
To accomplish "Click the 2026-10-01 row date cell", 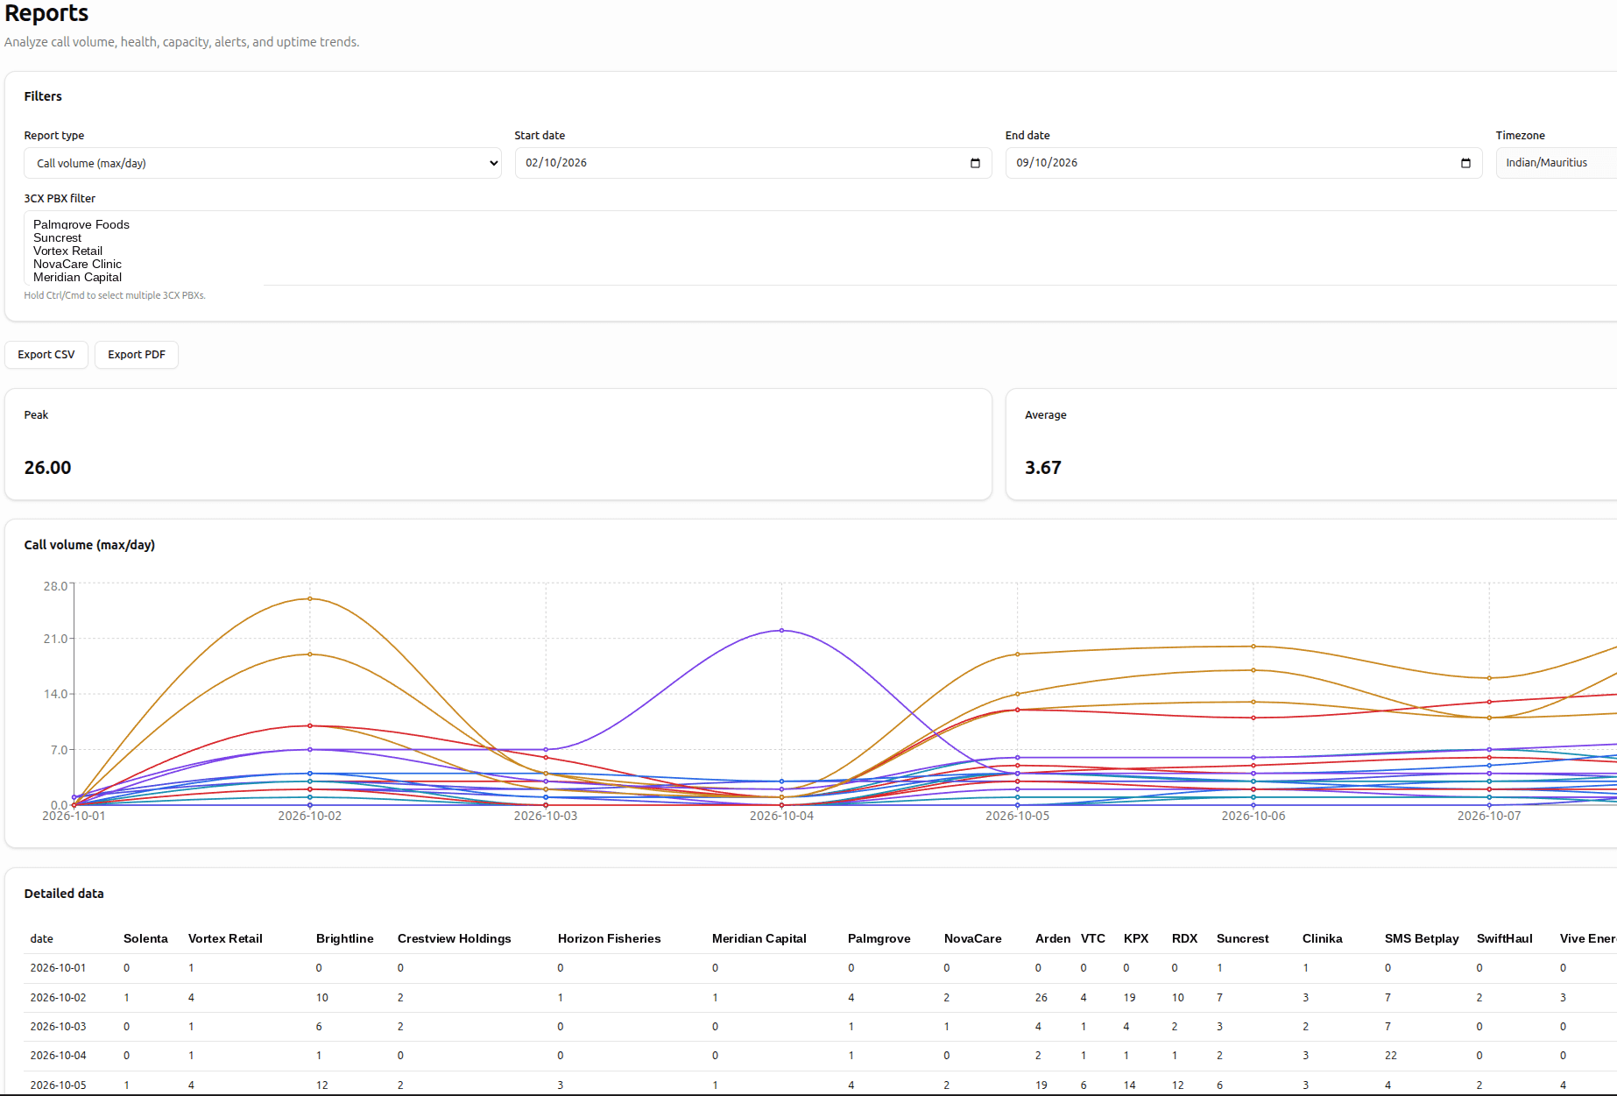I will pos(59,968).
